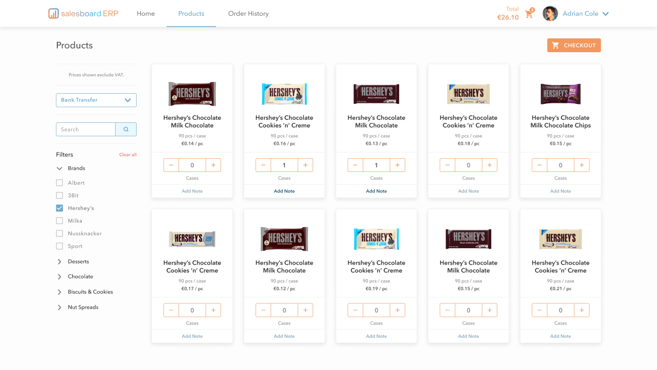Decrease cases for €0.18 Cookies 'n' Creme
Viewport: 657px width, 370px height.
click(448, 165)
